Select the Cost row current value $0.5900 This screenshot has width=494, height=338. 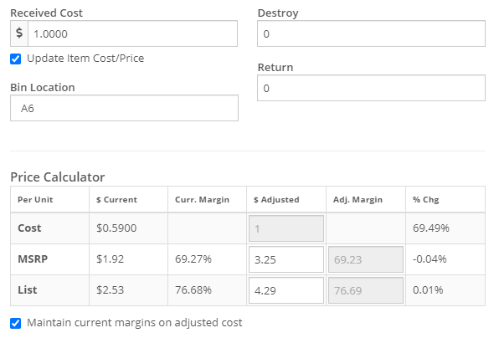[x=116, y=228]
